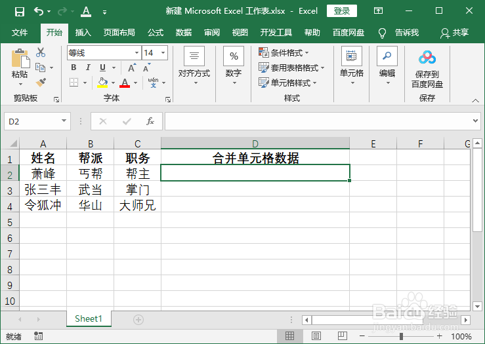Viewport: 485px width, 344px height.
Task: Open 套用表格格式 menu
Action: [x=291, y=67]
